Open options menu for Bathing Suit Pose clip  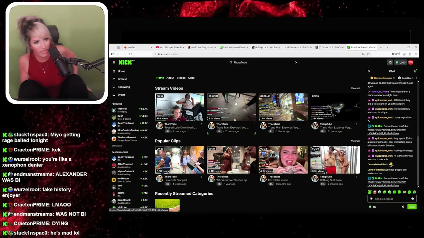(x=356, y=177)
